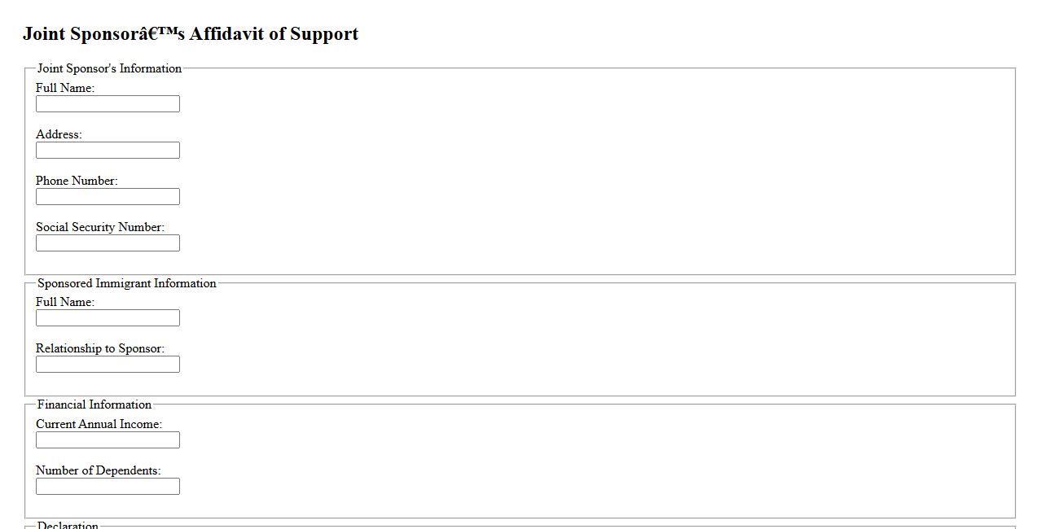Select the Phone Number input box
Viewport: 1041px width, 529px height.
(108, 197)
